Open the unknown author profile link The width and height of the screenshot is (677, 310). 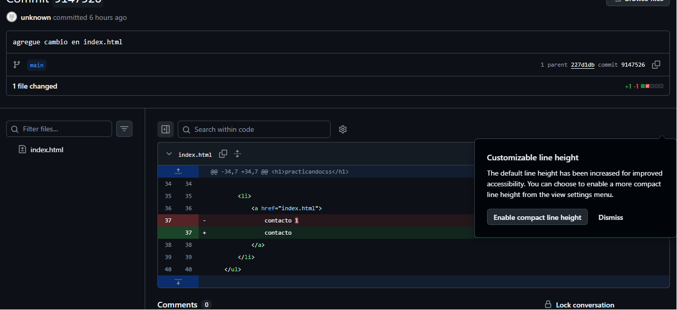(36, 17)
